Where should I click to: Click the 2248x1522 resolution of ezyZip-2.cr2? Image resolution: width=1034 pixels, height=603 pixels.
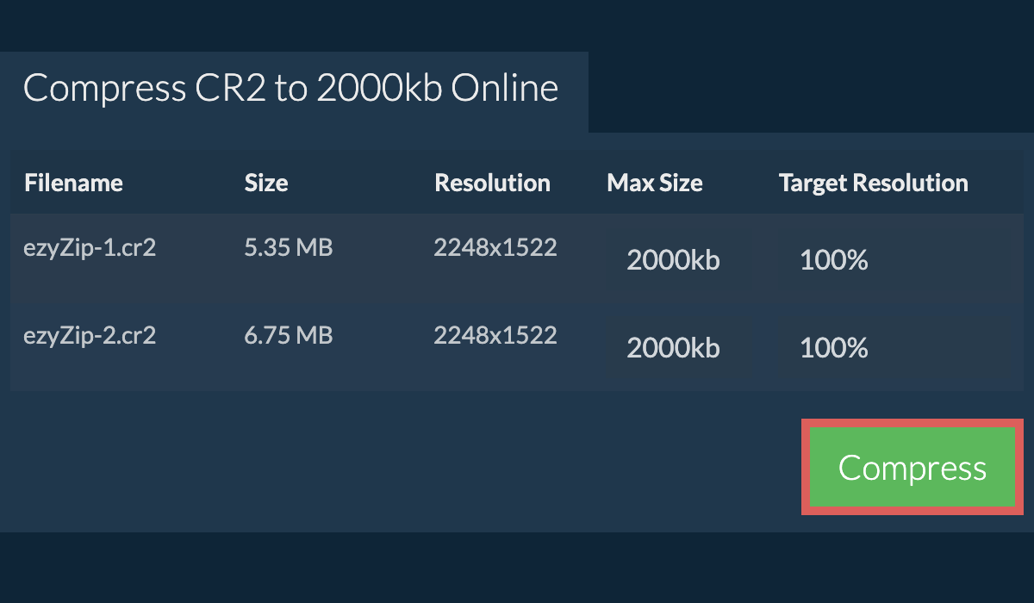click(x=495, y=335)
